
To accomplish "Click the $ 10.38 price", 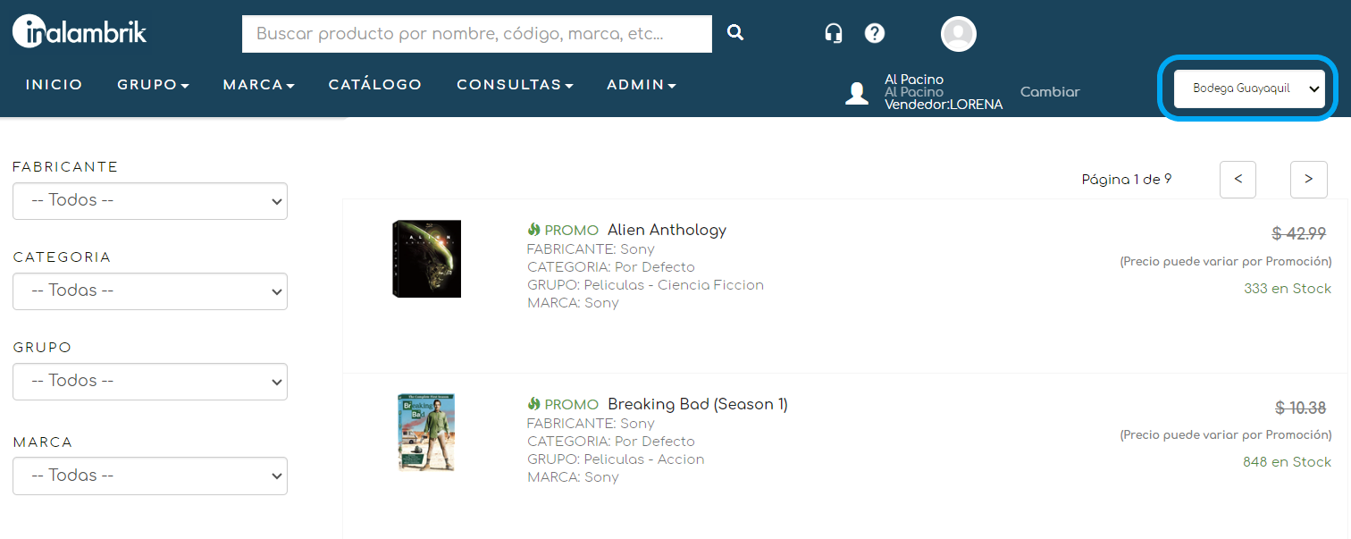I will click(x=1301, y=408).
